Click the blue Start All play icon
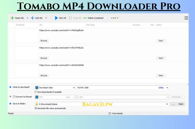 (x=56, y=18)
